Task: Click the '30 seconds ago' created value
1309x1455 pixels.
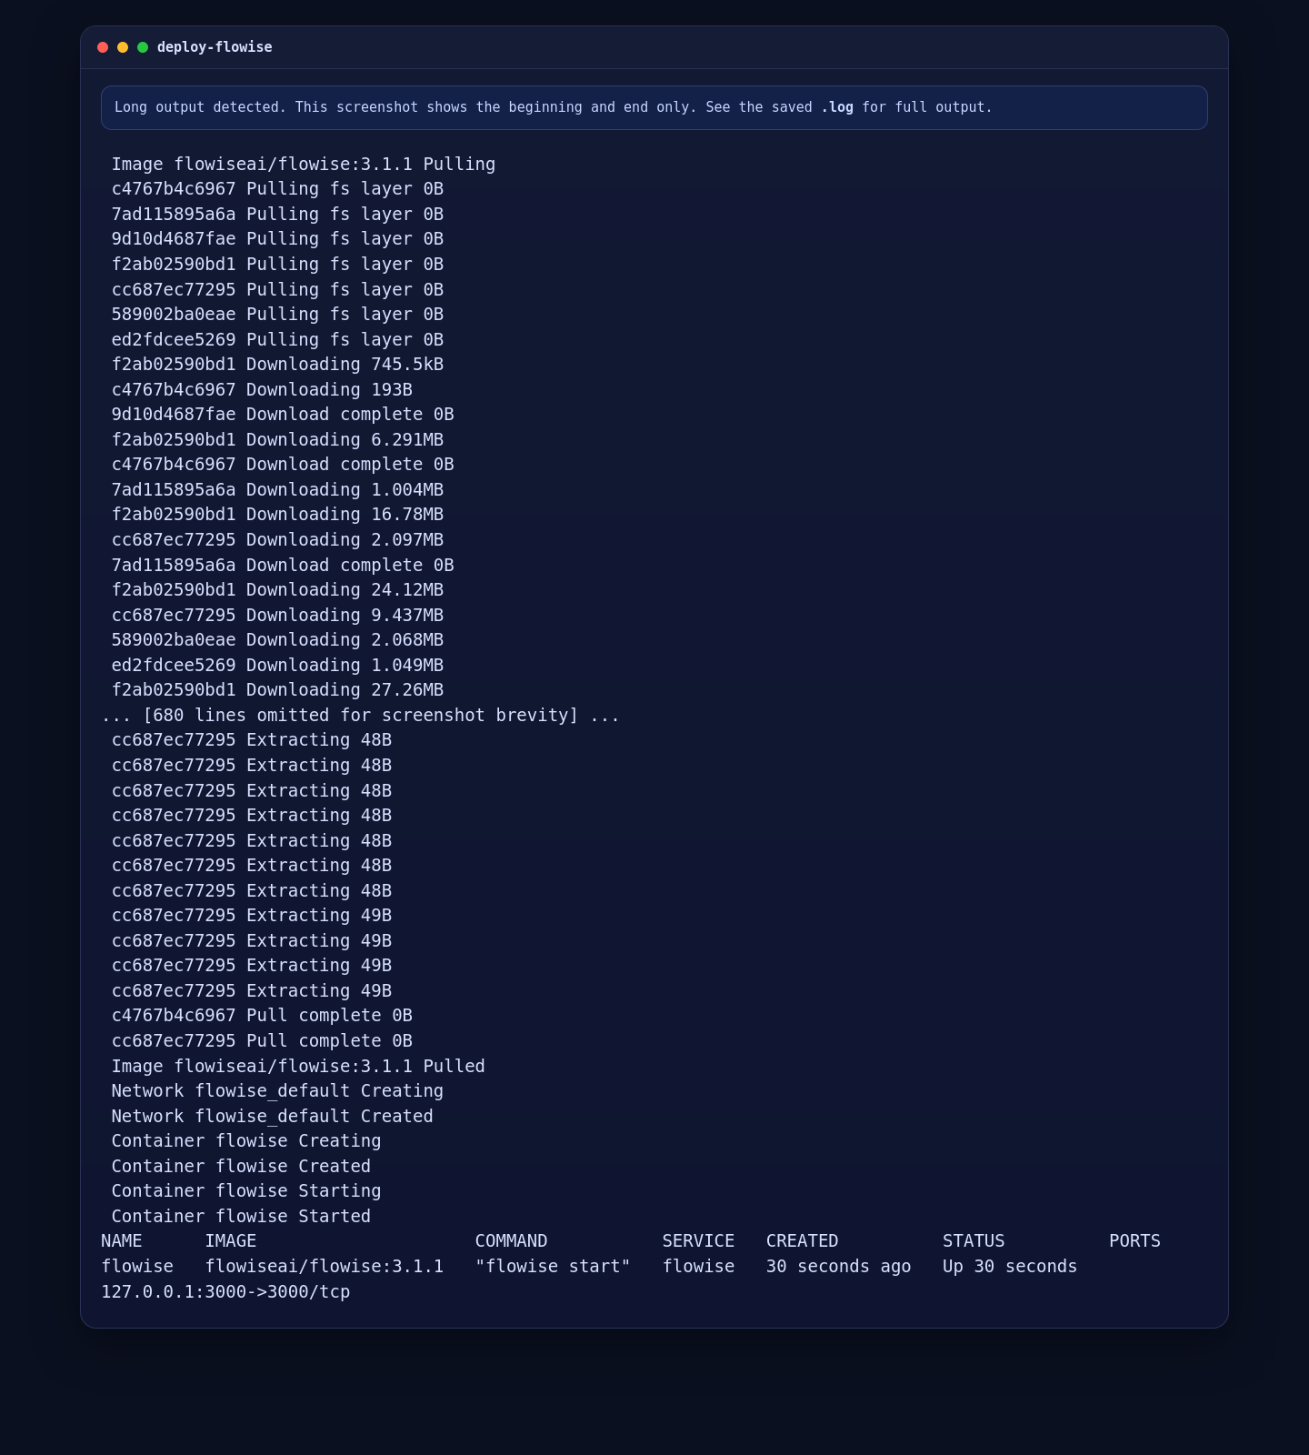Action: pos(838,1267)
